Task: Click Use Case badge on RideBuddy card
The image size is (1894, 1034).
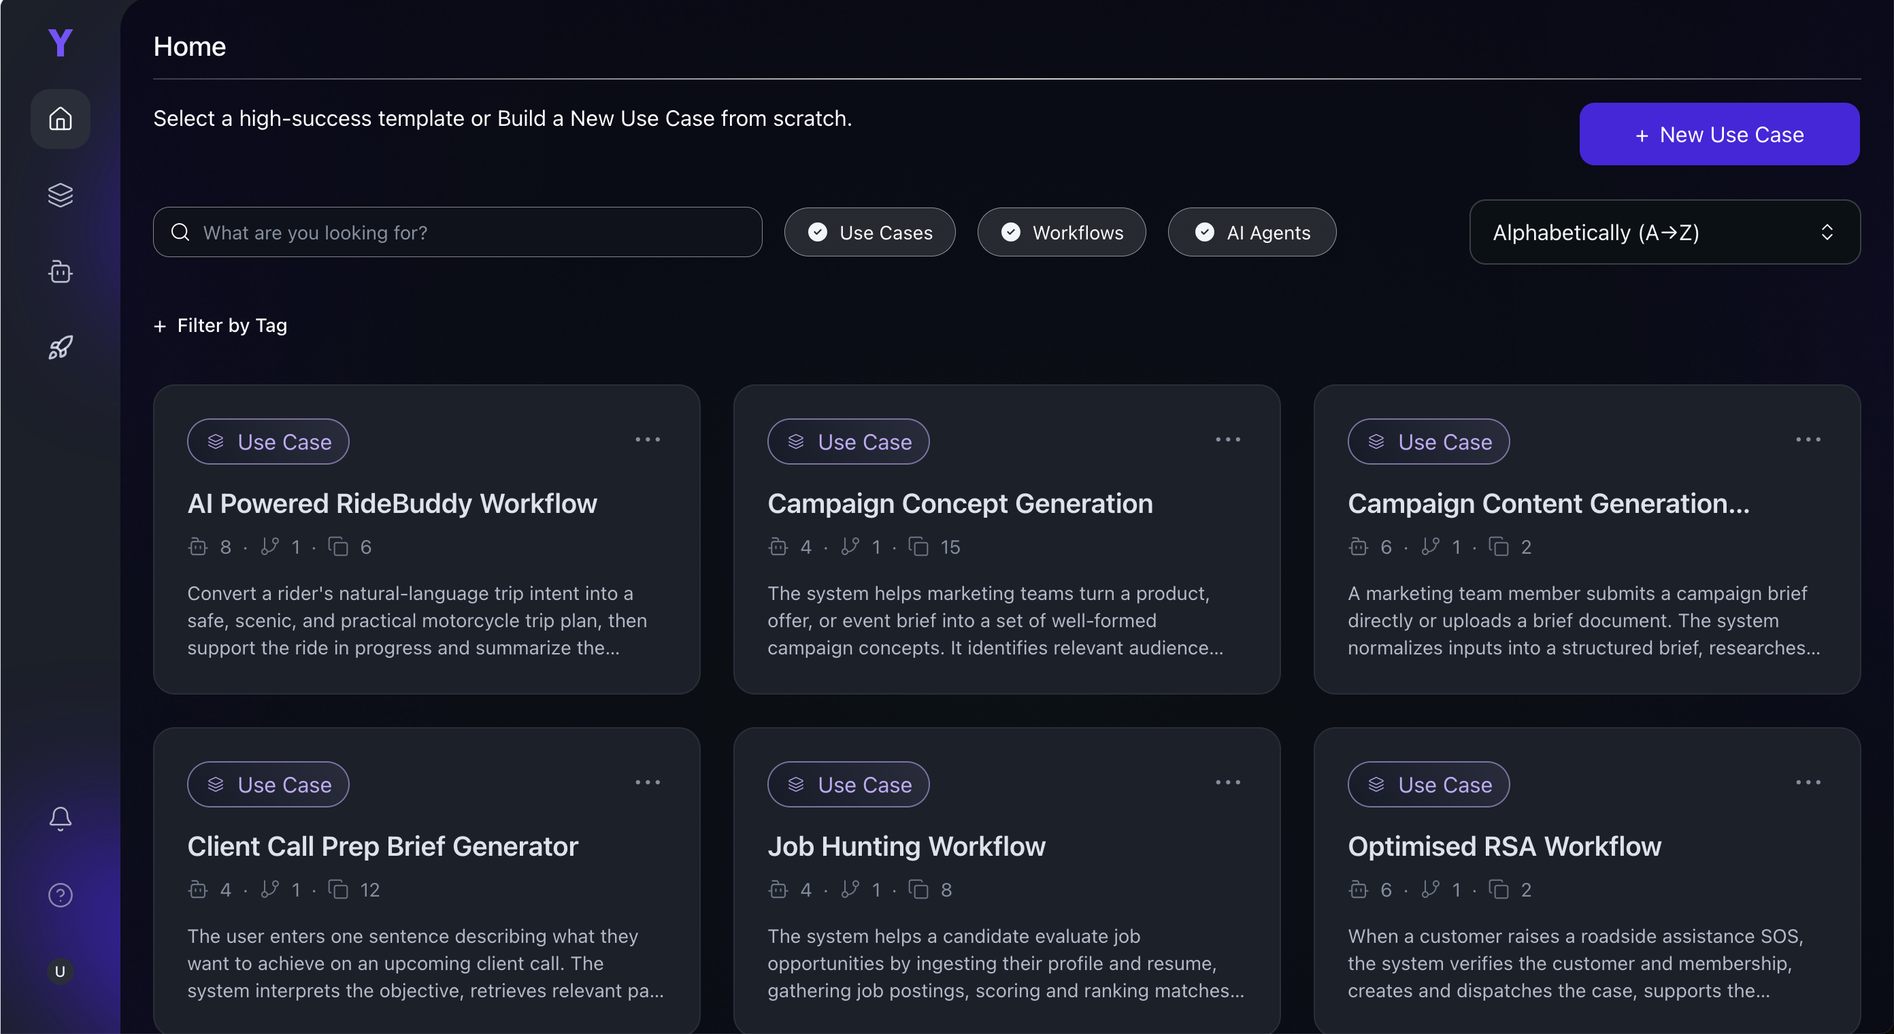Action: tap(267, 441)
